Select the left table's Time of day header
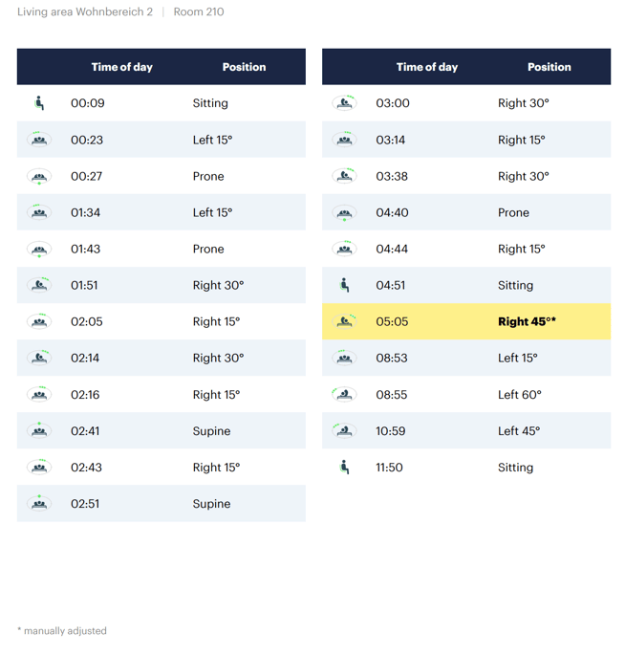The height and width of the screenshot is (655, 625). click(x=122, y=67)
